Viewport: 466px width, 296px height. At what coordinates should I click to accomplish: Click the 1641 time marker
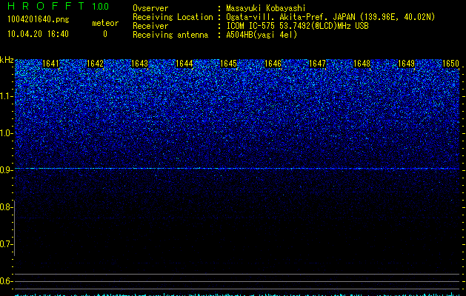pos(50,64)
